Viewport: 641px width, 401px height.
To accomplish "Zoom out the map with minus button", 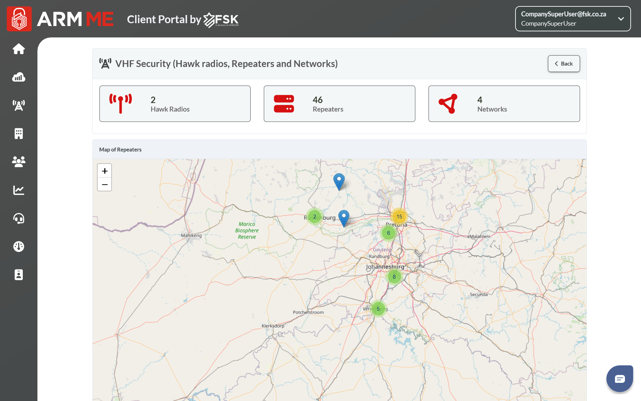I will tap(104, 184).
